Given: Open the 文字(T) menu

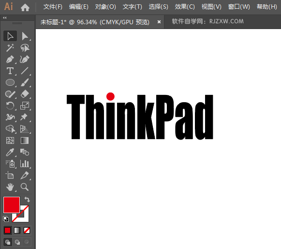Looking at the screenshot, I should click(x=132, y=7).
